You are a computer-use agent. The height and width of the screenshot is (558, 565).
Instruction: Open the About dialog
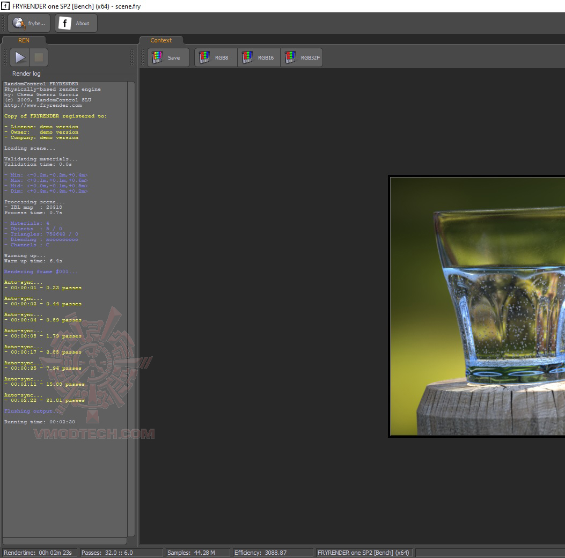76,24
